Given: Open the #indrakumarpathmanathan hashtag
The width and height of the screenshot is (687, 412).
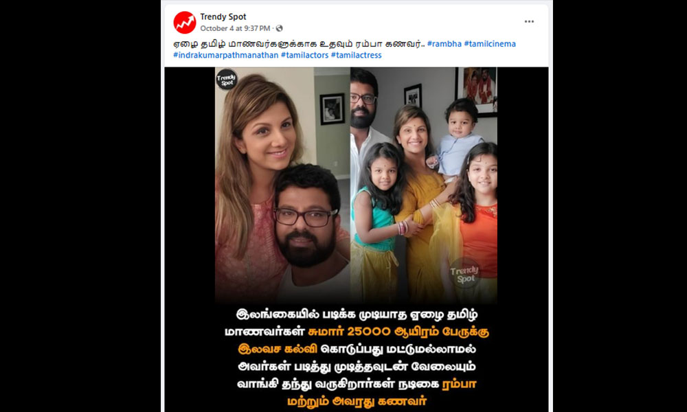Looking at the screenshot, I should click(225, 55).
